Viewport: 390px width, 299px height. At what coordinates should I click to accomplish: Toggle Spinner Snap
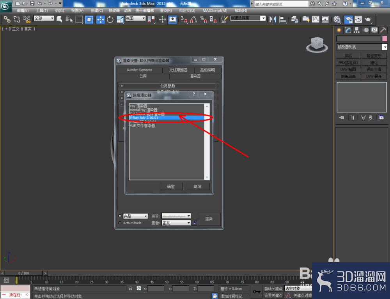[213, 19]
